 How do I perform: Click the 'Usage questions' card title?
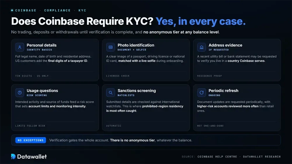(x=42, y=91)
